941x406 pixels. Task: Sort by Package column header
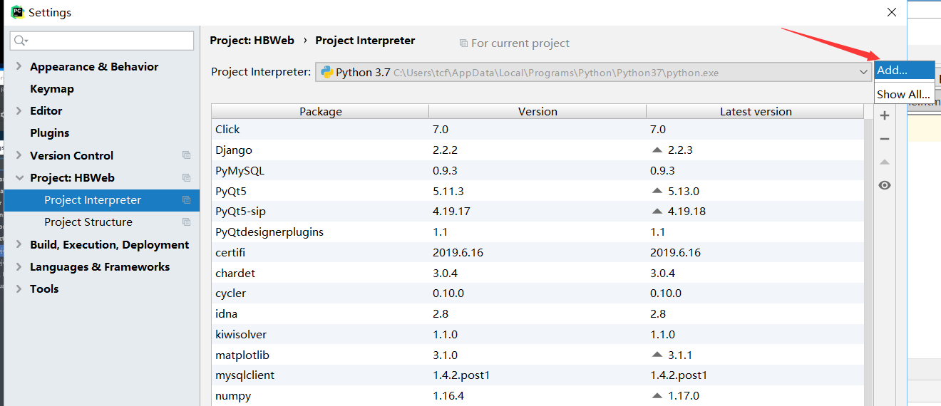tap(320, 111)
